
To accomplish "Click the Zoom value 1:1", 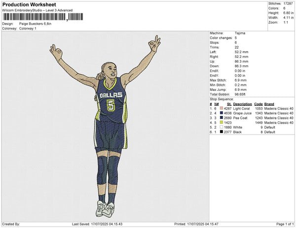I will tap(286, 23).
